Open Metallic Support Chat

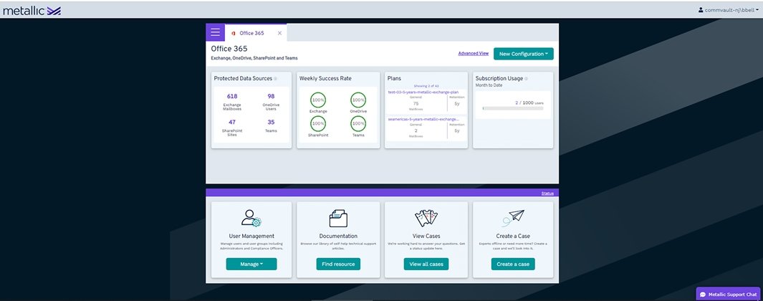coord(729,294)
